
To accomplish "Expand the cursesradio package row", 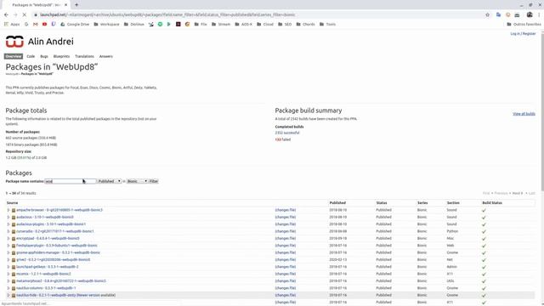I will pos(8,231).
